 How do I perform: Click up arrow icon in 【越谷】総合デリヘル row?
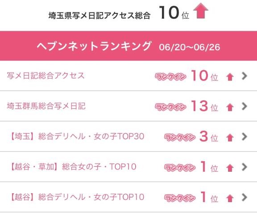(x=230, y=198)
